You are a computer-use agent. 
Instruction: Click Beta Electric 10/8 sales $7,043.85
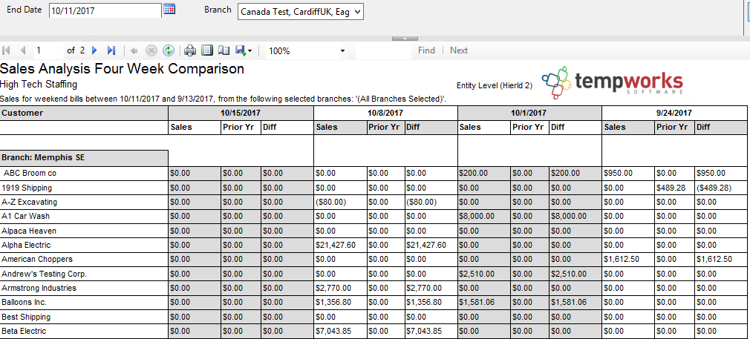(x=333, y=331)
